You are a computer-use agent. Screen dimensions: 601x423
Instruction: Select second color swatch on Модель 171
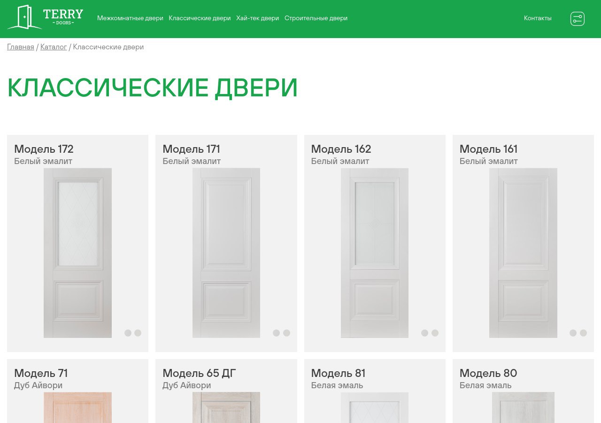pyautogui.click(x=286, y=333)
